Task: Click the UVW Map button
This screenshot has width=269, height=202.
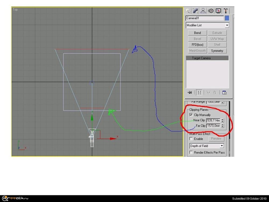Action: tap(217, 39)
